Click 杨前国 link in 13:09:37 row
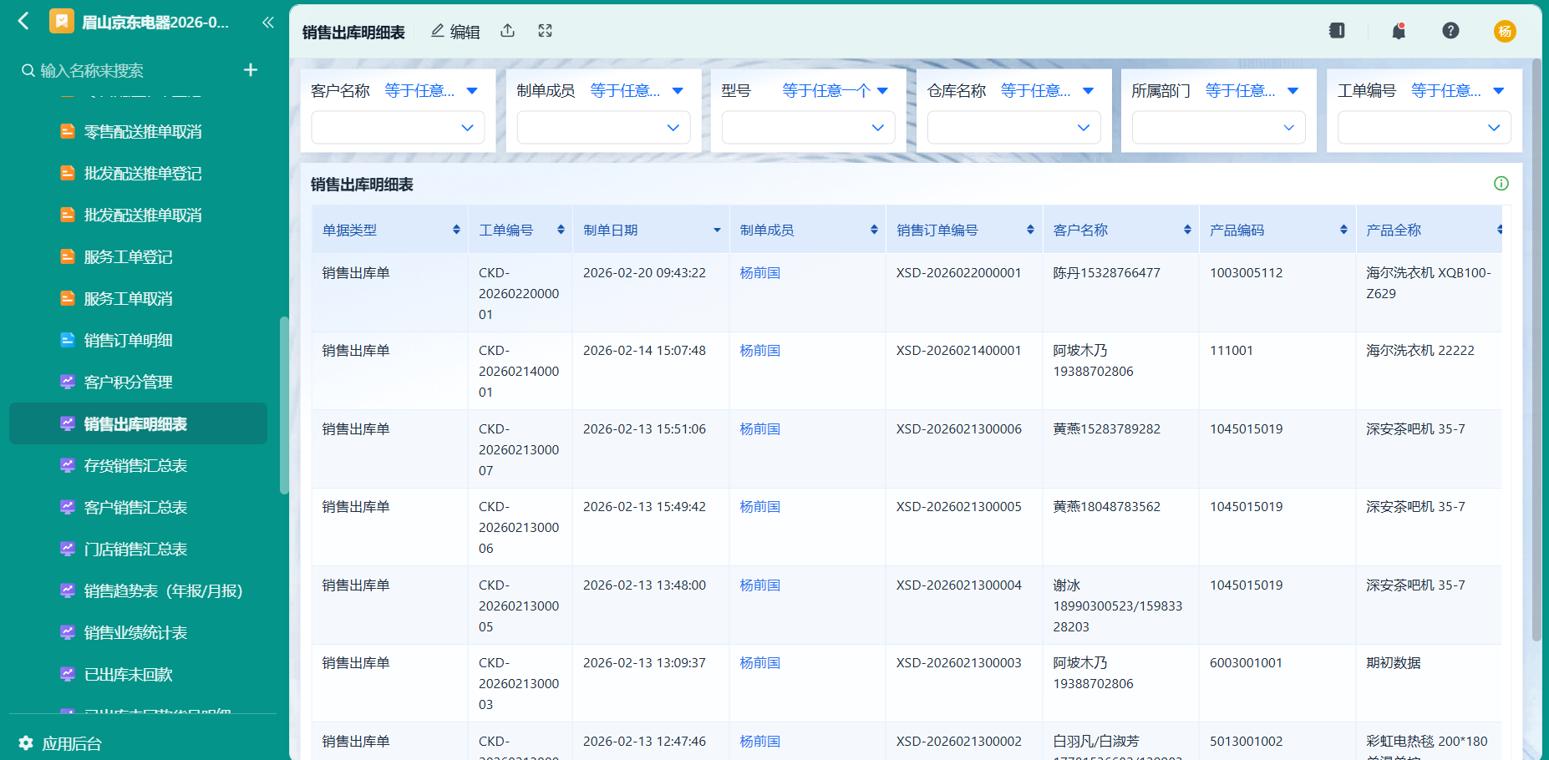Screen dimensions: 1549x760 point(760,663)
